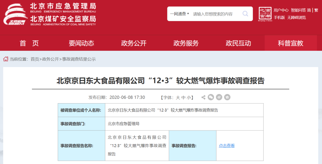Focus the search box 请输入您想搜索的内容
The width and height of the screenshot is (322, 164).
(213, 14)
